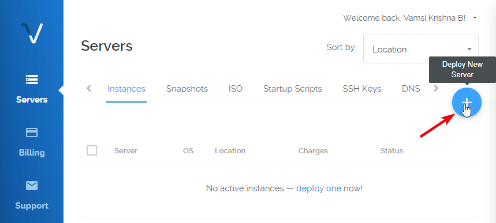Open the Support envelope icon
The width and height of the screenshot is (496, 223).
(x=32, y=186)
